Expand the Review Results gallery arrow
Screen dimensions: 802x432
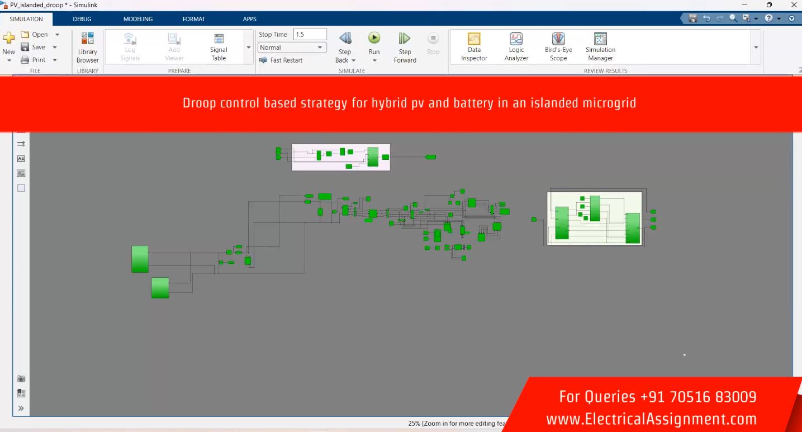coord(756,48)
